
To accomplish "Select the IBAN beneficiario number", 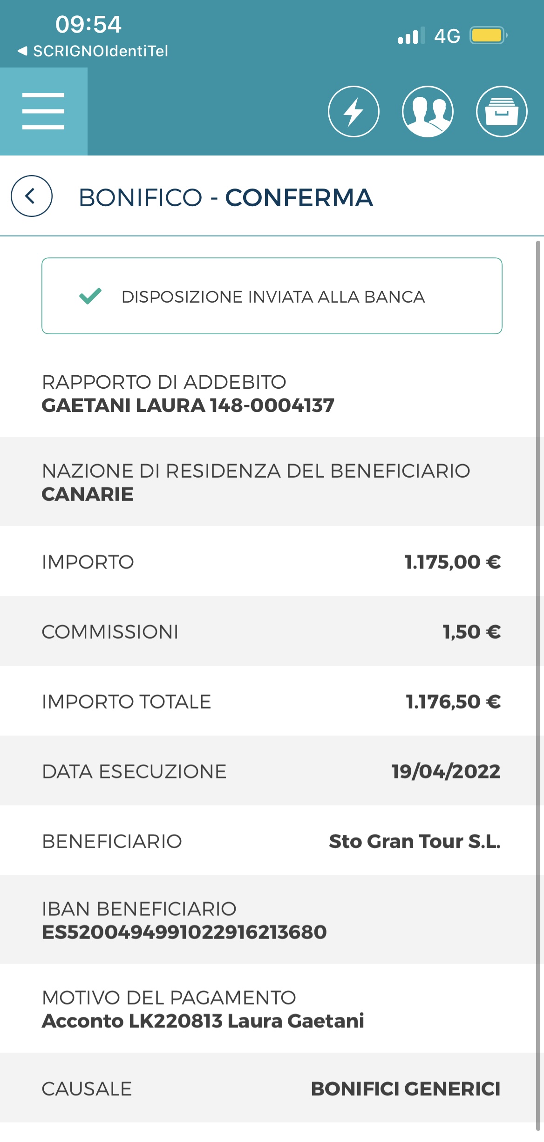I will pos(184,932).
